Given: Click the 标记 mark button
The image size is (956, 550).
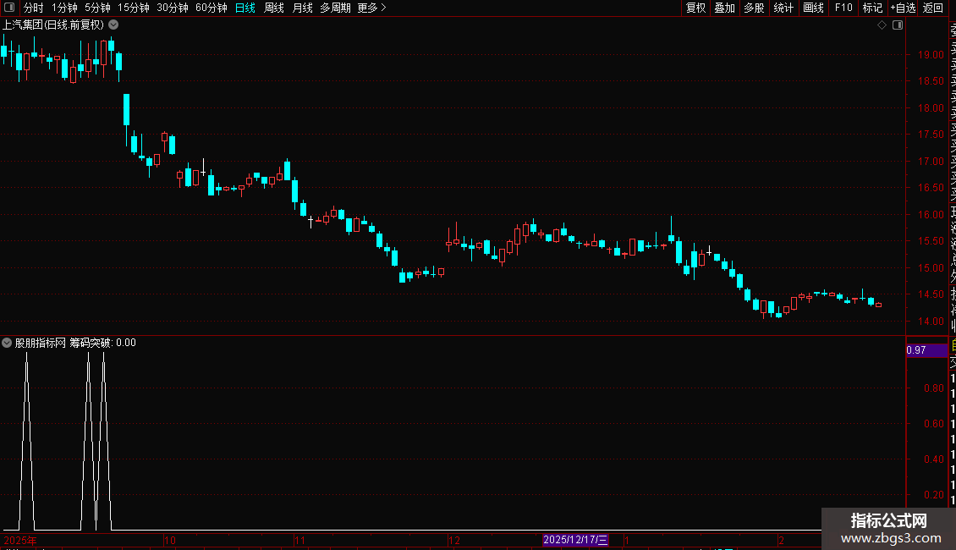Looking at the screenshot, I should point(872,8).
